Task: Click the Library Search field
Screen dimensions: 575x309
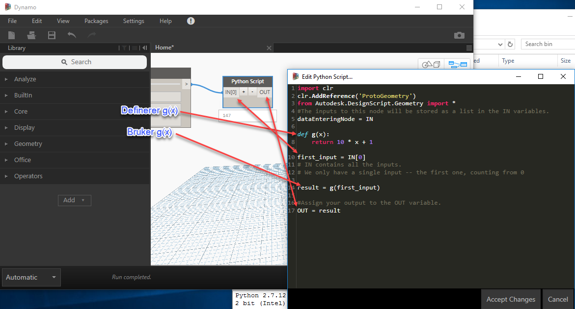Action: pyautogui.click(x=75, y=62)
